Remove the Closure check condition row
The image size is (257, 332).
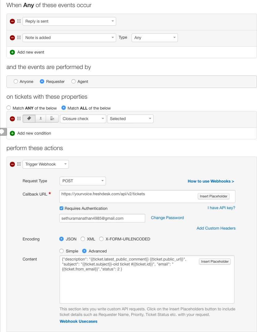(12, 119)
